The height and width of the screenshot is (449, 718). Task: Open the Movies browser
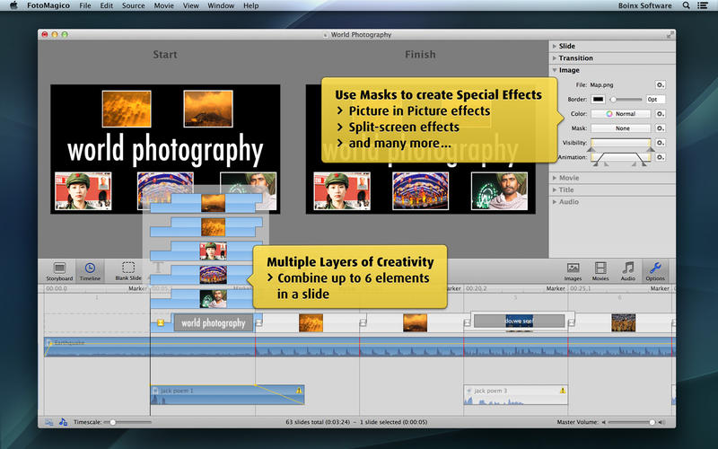coord(600,271)
